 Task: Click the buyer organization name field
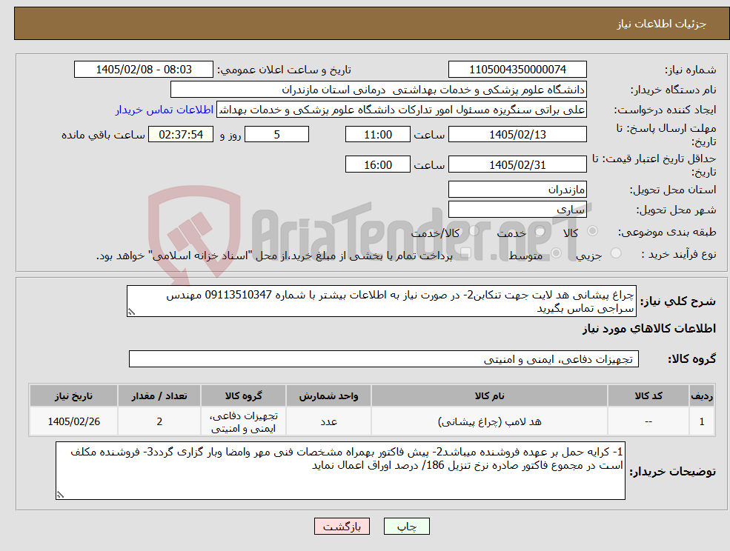pyautogui.click(x=378, y=90)
